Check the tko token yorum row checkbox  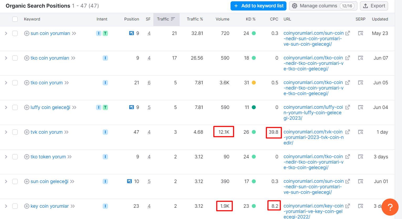pos(15,157)
